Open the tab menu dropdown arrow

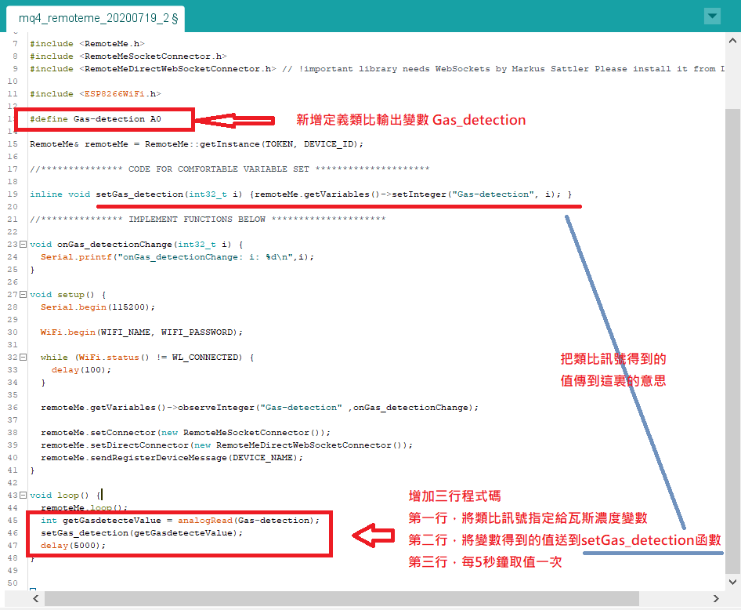click(711, 16)
